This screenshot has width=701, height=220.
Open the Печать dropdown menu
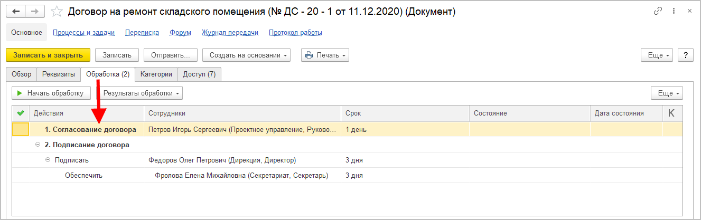click(325, 55)
